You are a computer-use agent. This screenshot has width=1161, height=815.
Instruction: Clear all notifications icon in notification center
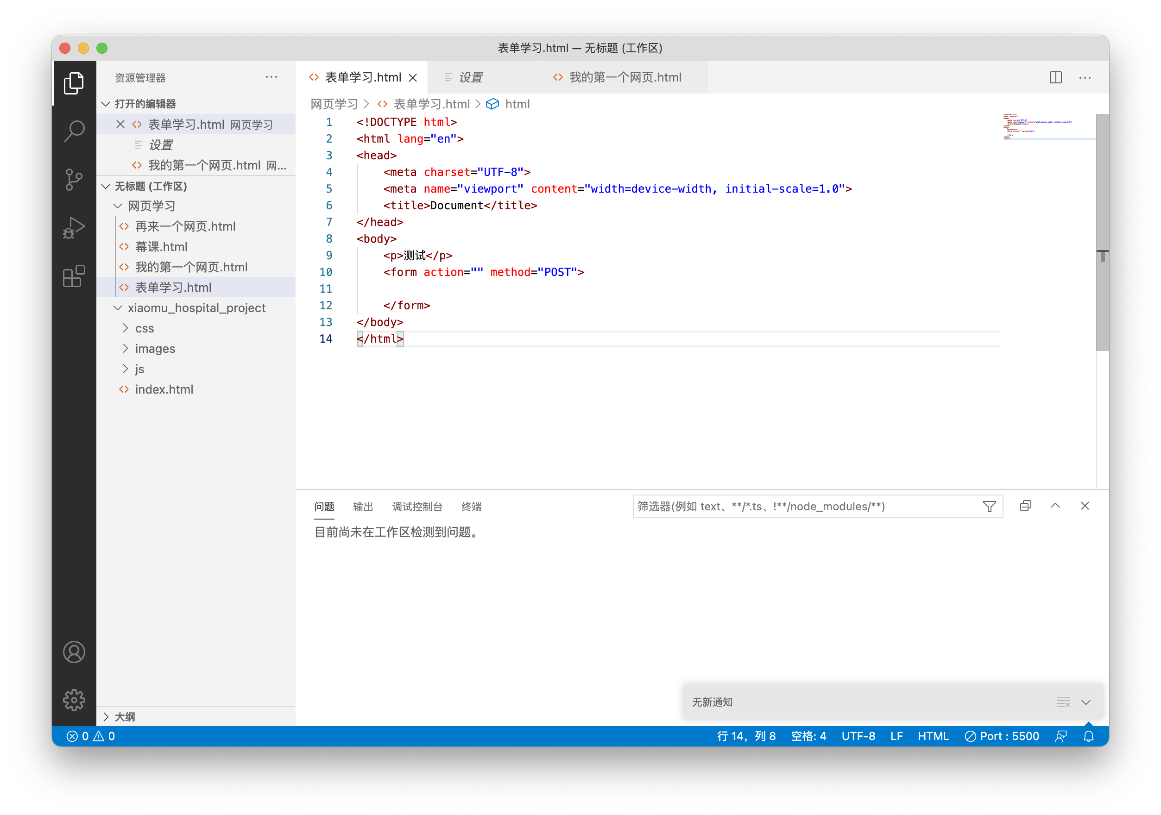1063,702
